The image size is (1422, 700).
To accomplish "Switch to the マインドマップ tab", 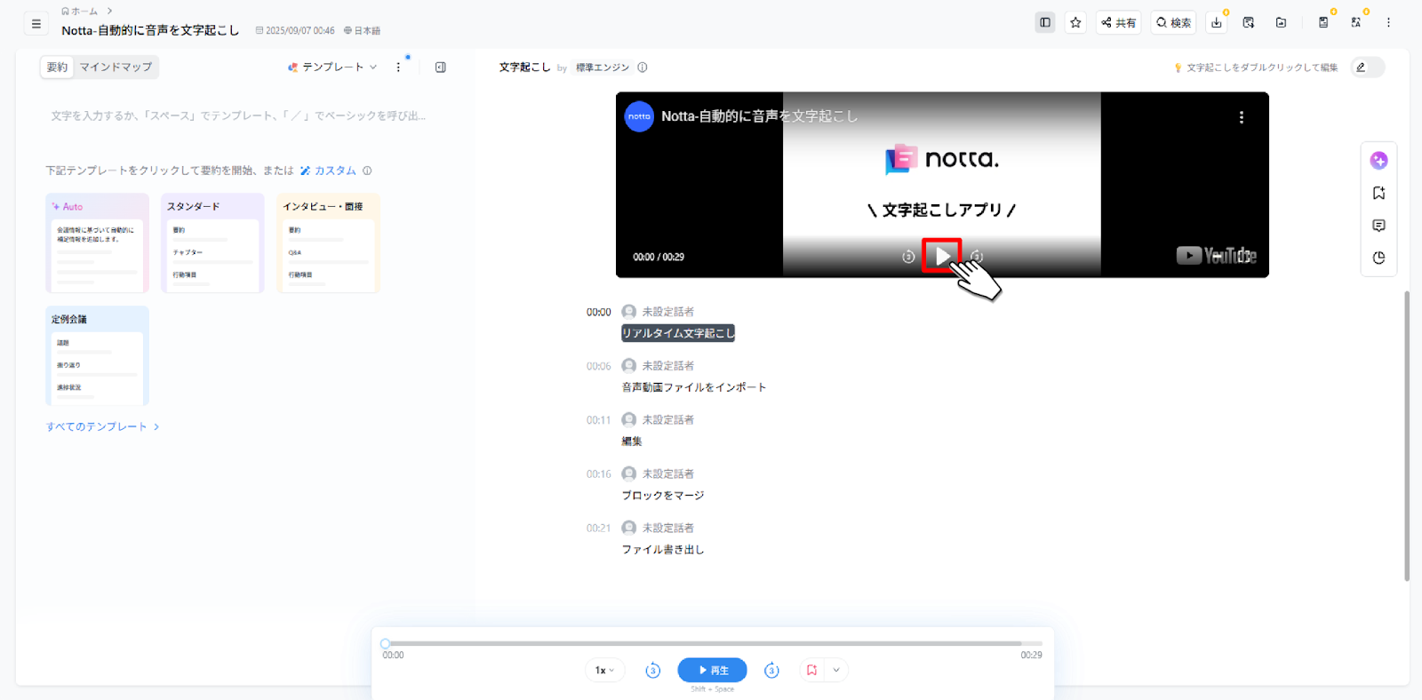I will click(116, 67).
